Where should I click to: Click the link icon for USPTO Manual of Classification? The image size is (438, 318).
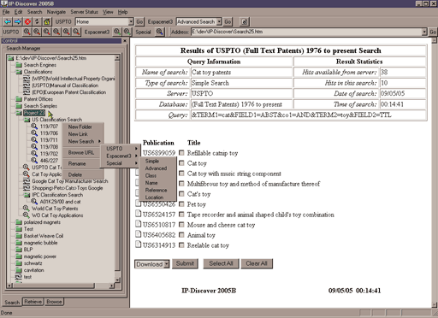27,85
